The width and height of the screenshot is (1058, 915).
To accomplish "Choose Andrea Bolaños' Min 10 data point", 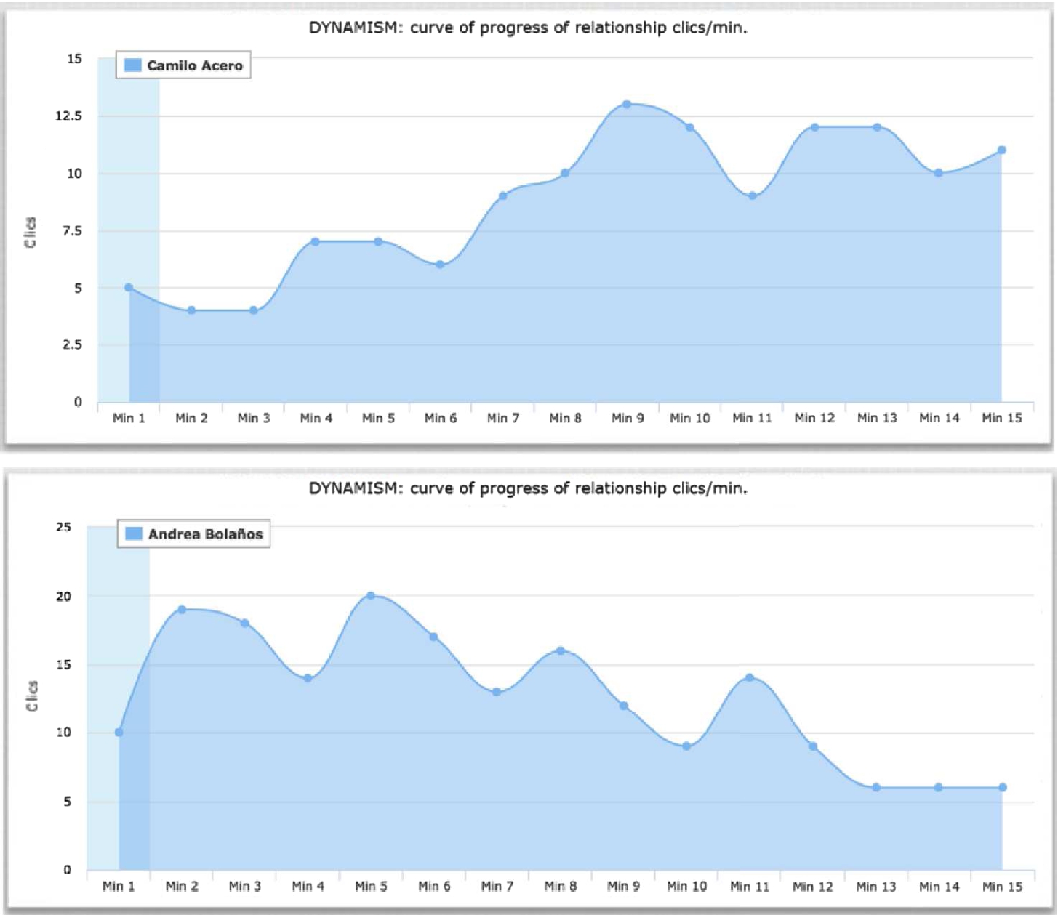I will click(686, 746).
